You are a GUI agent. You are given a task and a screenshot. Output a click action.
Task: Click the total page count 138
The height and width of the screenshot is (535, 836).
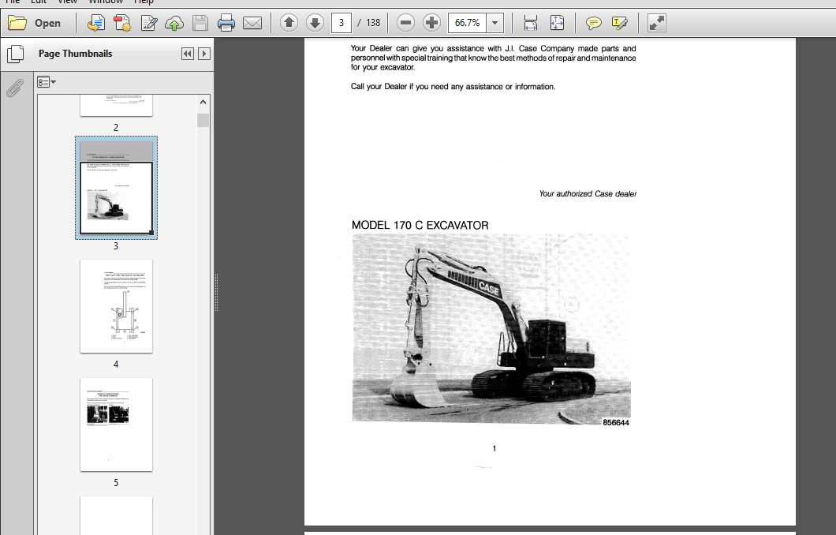[373, 23]
